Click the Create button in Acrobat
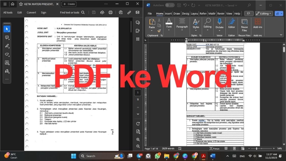 point(69,4)
